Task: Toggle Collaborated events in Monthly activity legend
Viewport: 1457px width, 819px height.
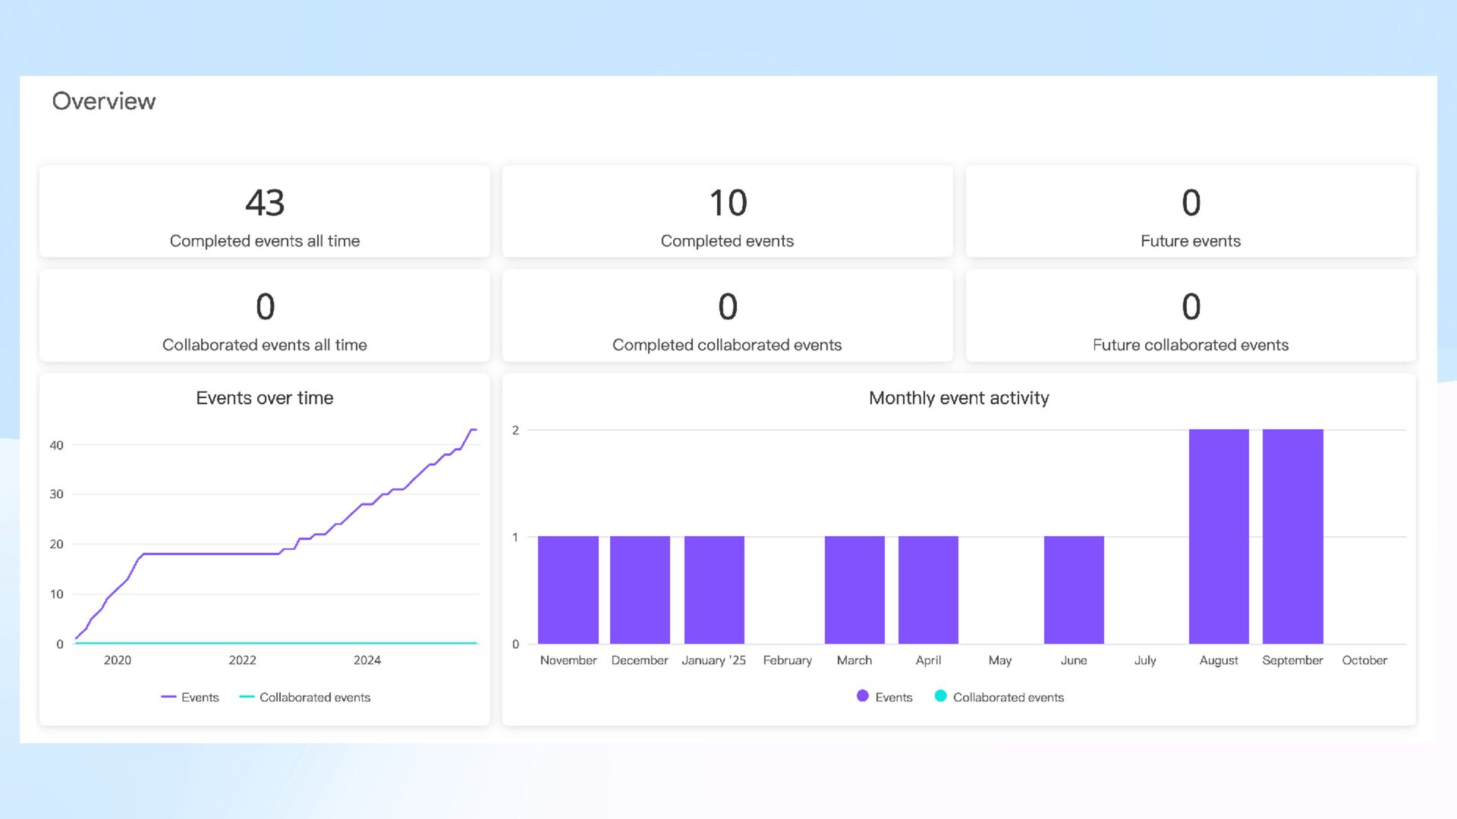Action: [1007, 697]
